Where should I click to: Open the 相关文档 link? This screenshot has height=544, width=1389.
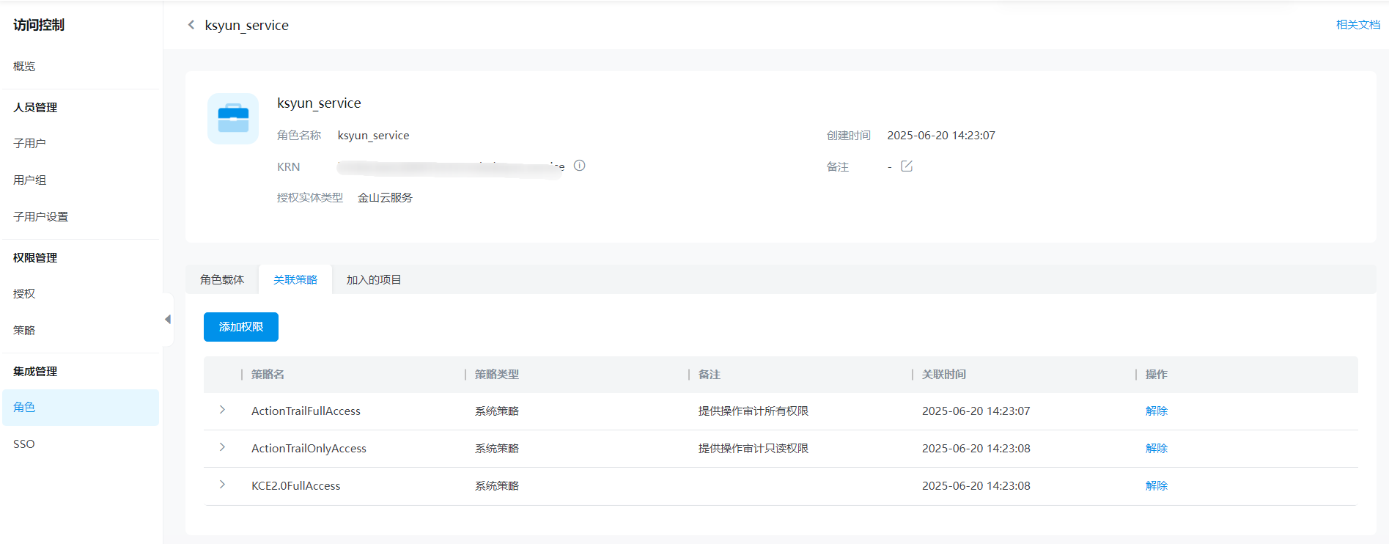(1357, 25)
